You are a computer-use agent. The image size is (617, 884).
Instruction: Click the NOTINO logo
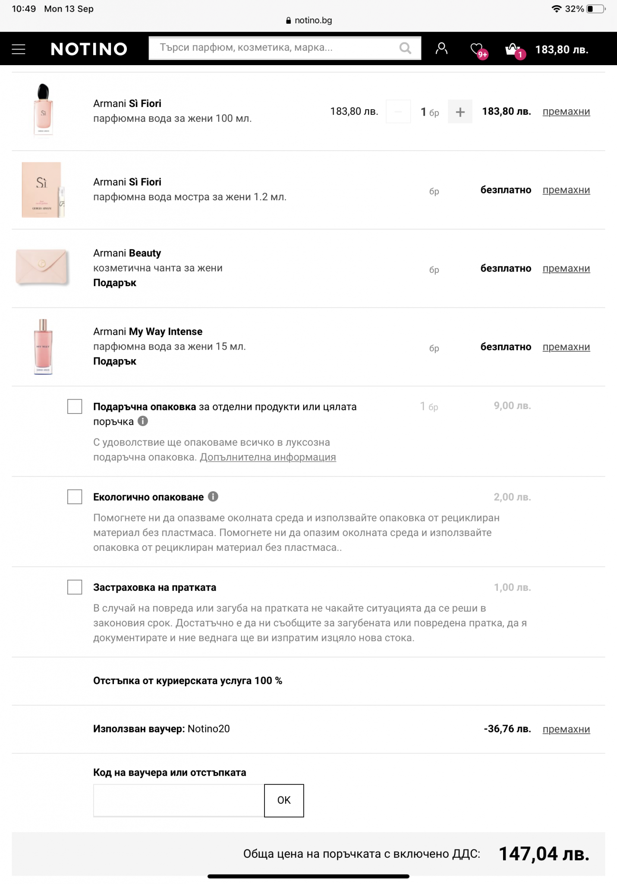(x=89, y=49)
